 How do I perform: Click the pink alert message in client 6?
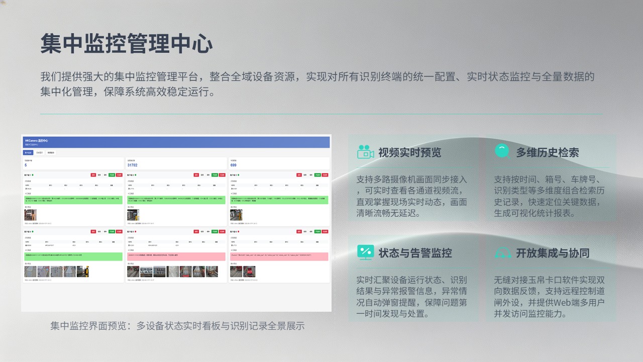click(x=279, y=256)
